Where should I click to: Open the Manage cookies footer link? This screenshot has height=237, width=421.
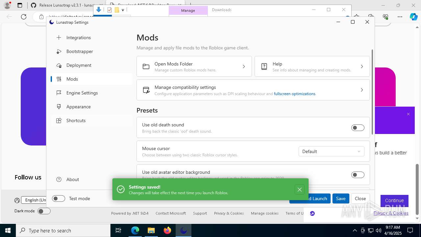(x=265, y=213)
